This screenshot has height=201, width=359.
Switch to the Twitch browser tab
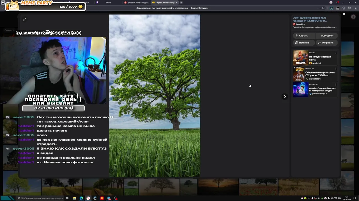click(108, 3)
